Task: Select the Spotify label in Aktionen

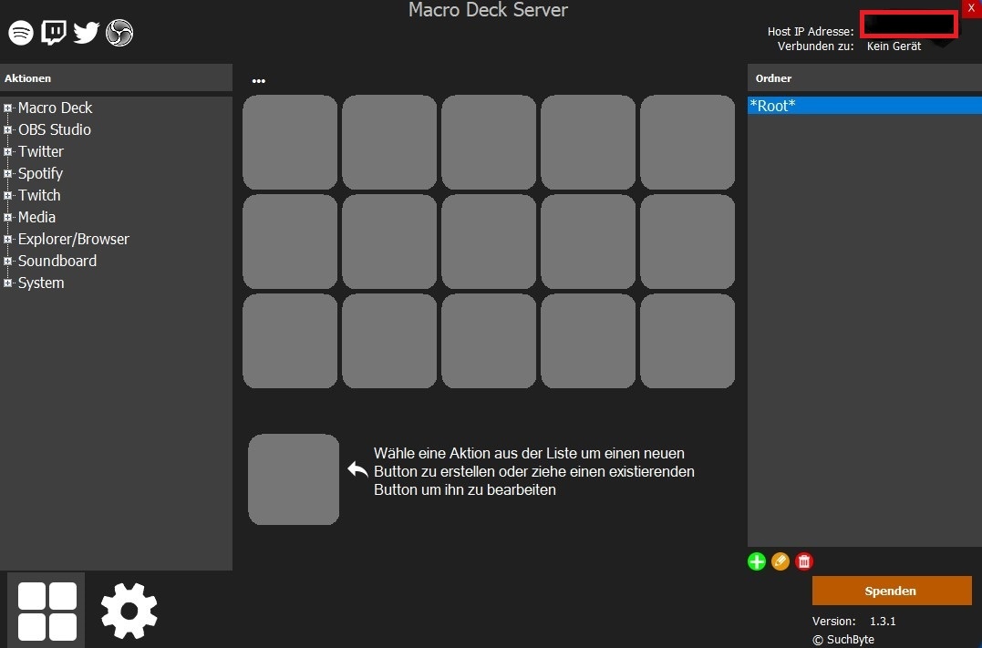Action: pyautogui.click(x=40, y=173)
